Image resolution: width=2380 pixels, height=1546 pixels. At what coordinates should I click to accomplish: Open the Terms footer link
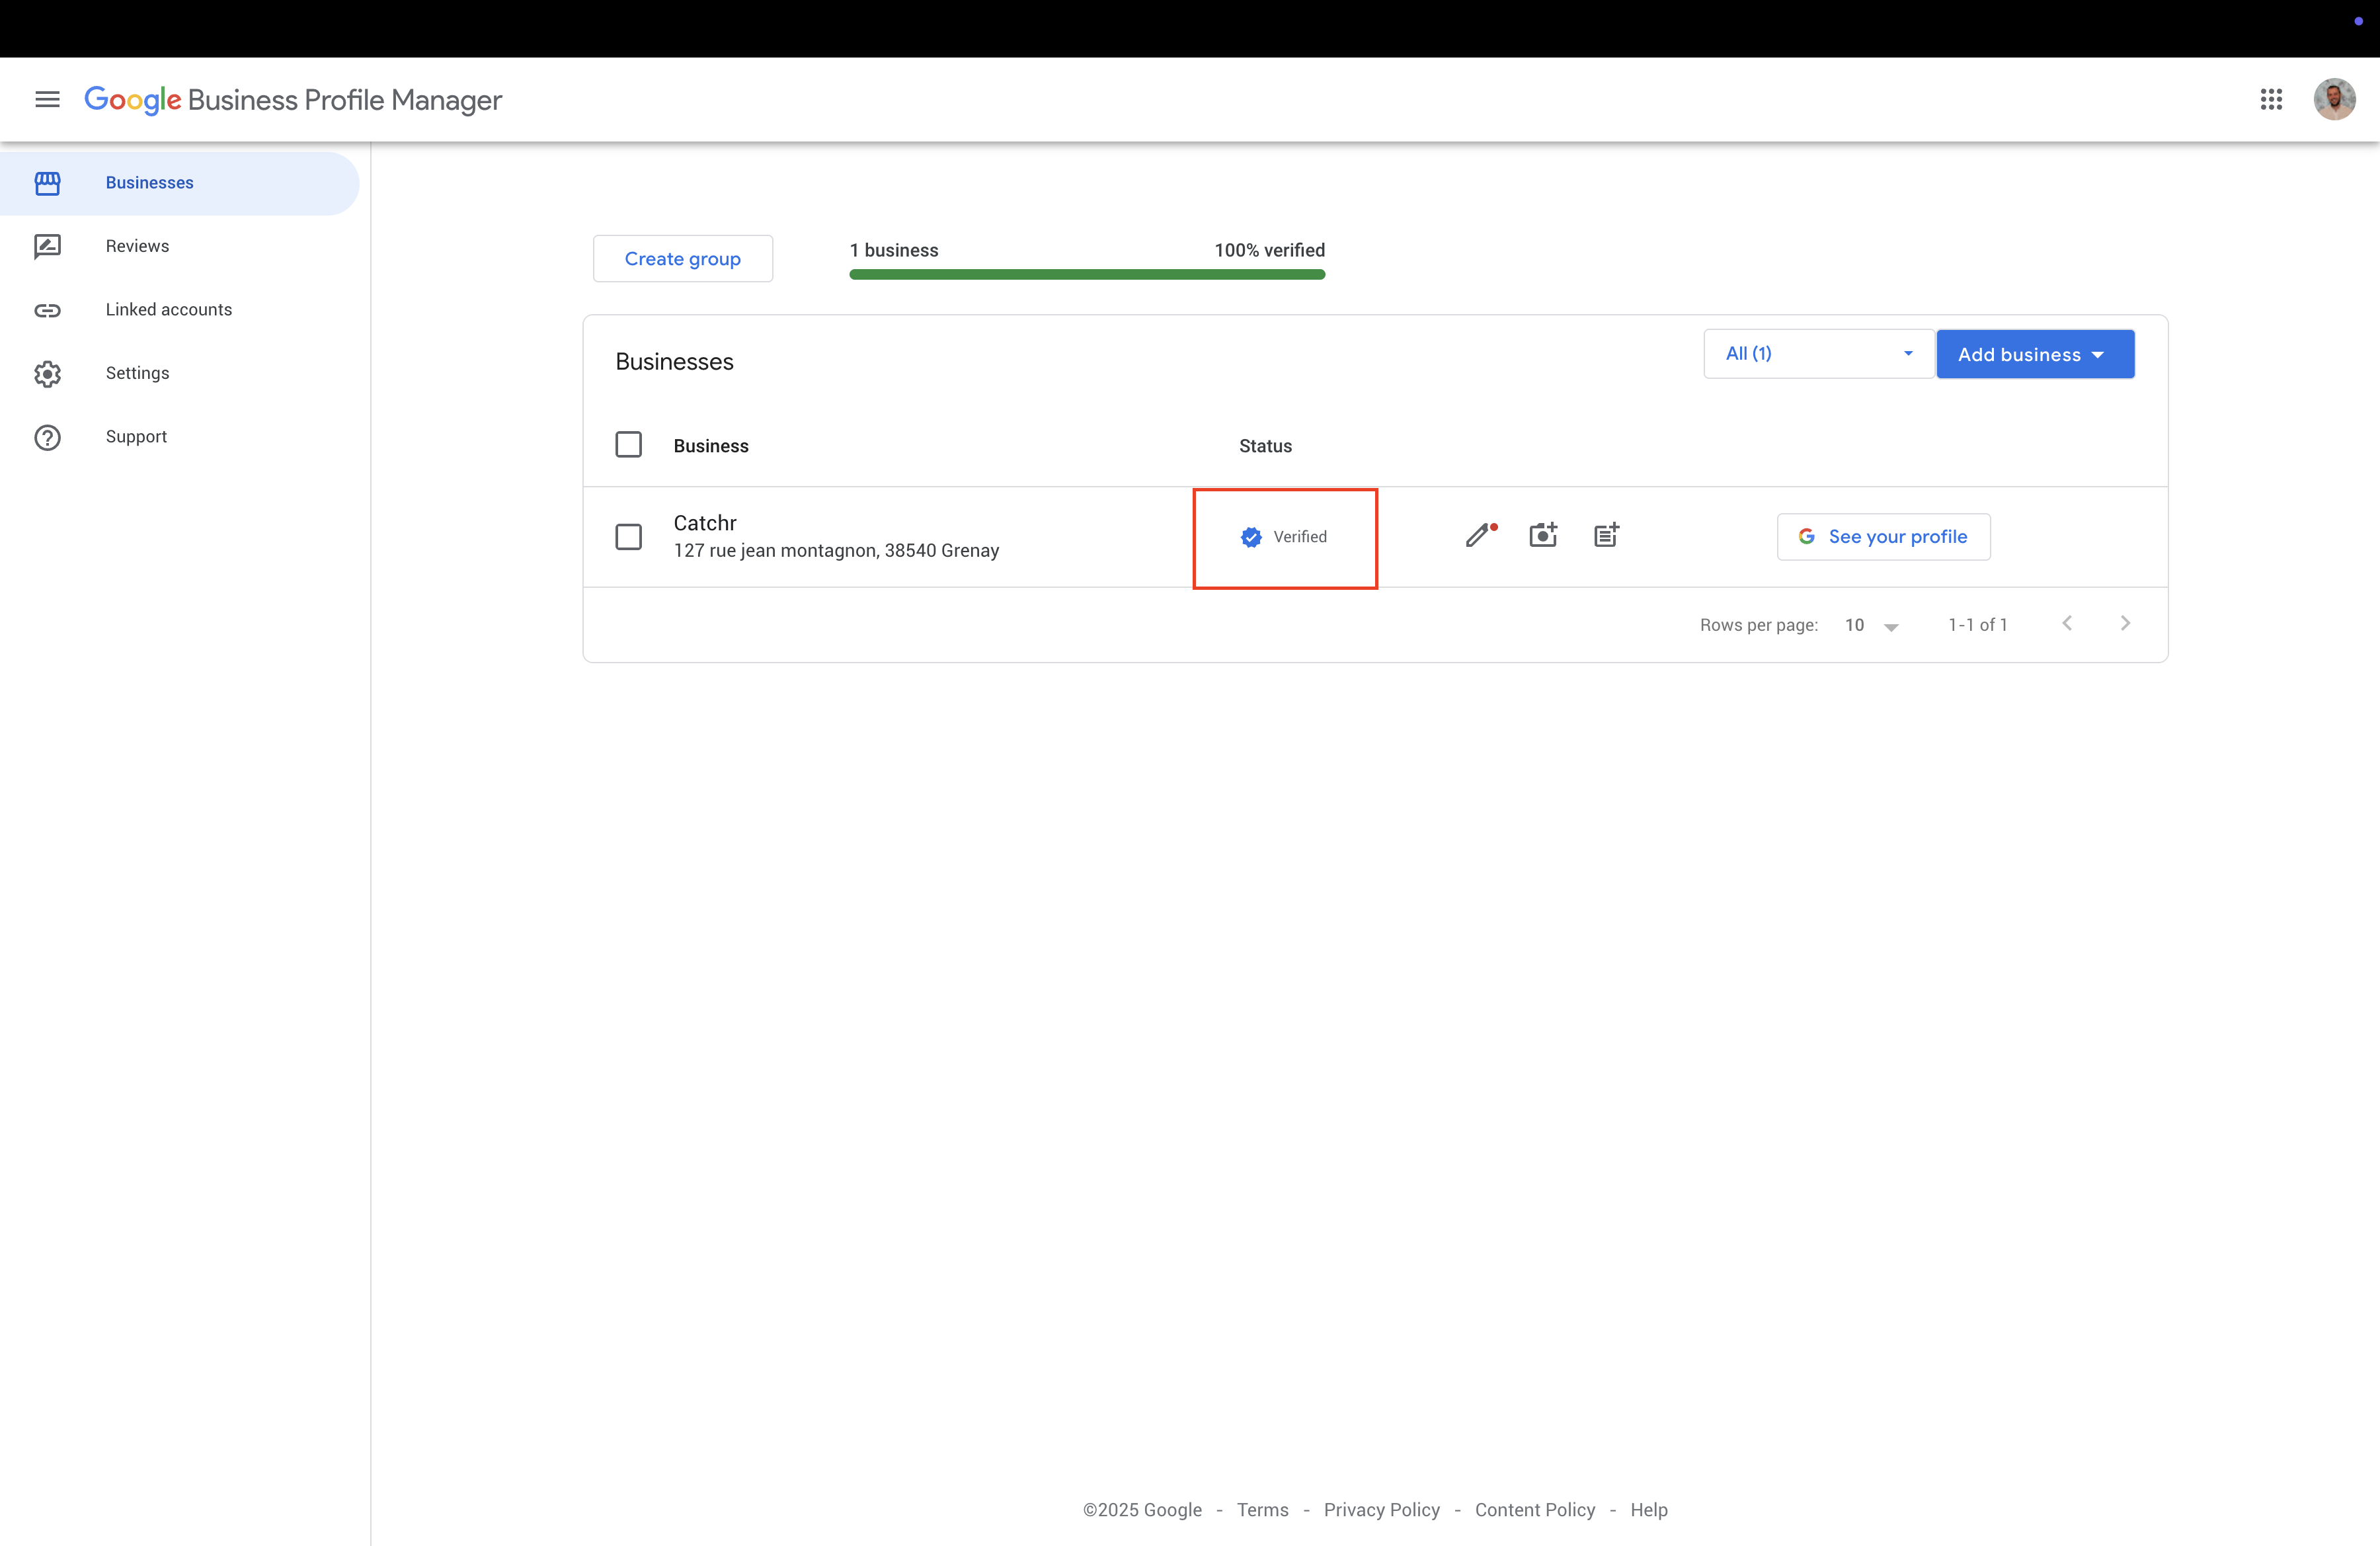coord(1262,1510)
